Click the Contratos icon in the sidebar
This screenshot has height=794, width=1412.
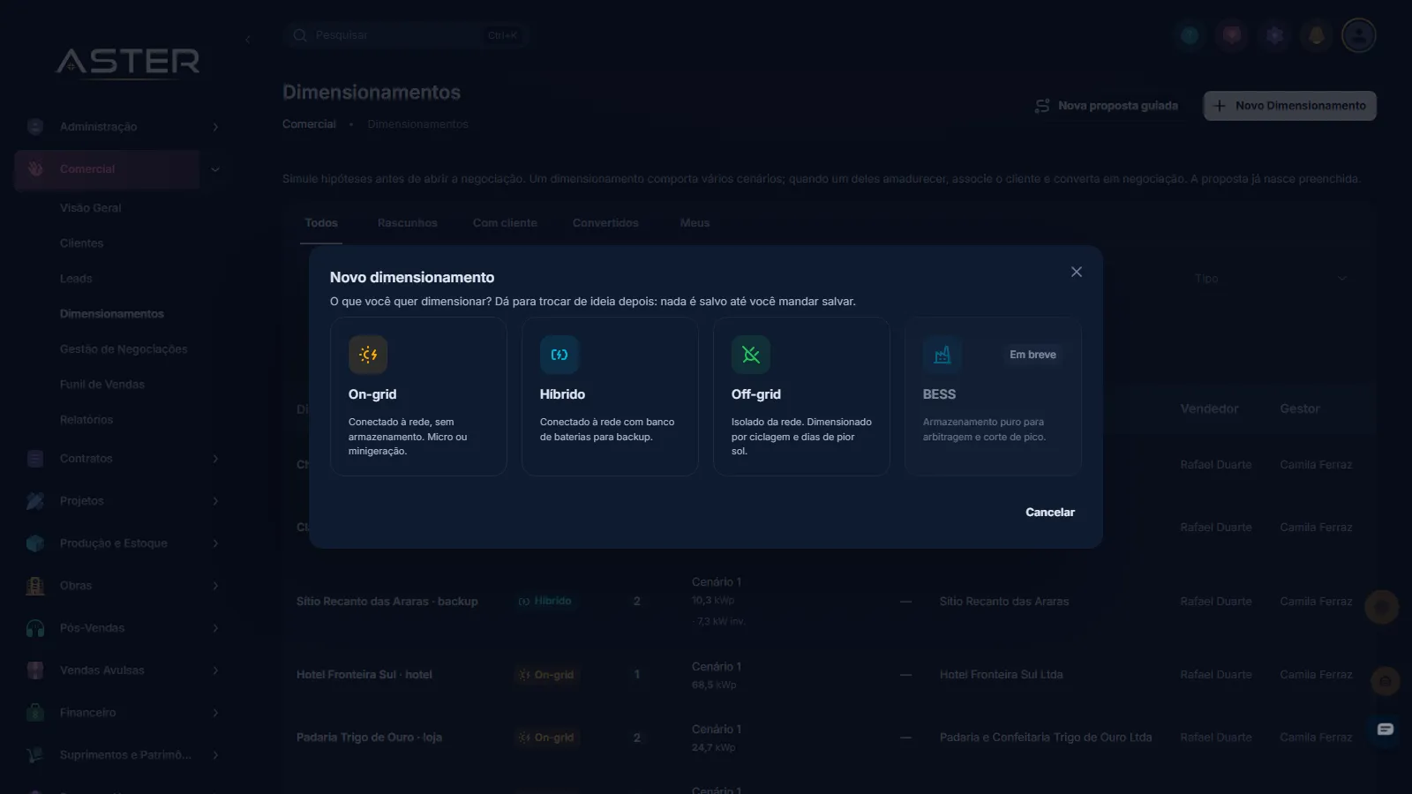point(35,459)
